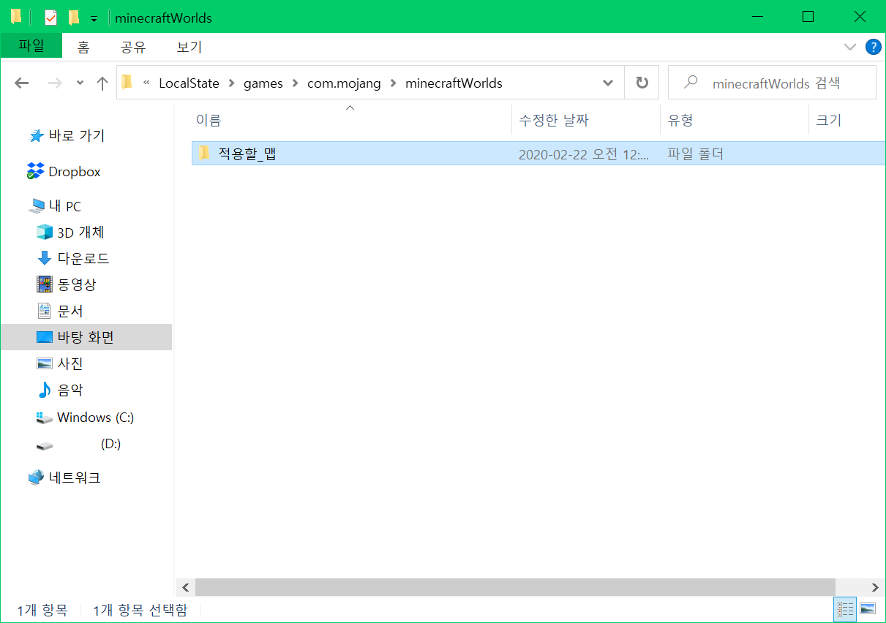Screen dimensions: 886x623
Task: Click the minecraftWorlds breadcrumb
Action: 454,83
